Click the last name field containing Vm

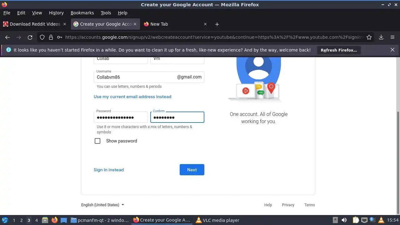[177, 60]
